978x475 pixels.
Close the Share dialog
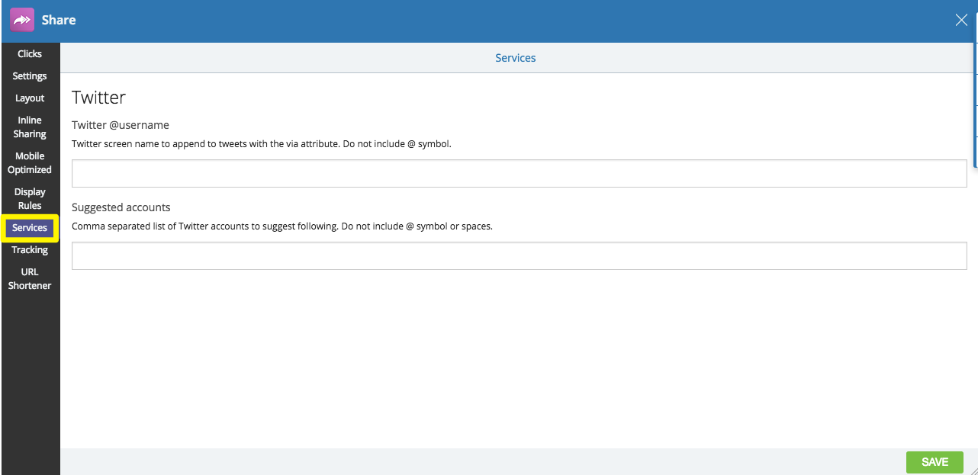coord(961,20)
